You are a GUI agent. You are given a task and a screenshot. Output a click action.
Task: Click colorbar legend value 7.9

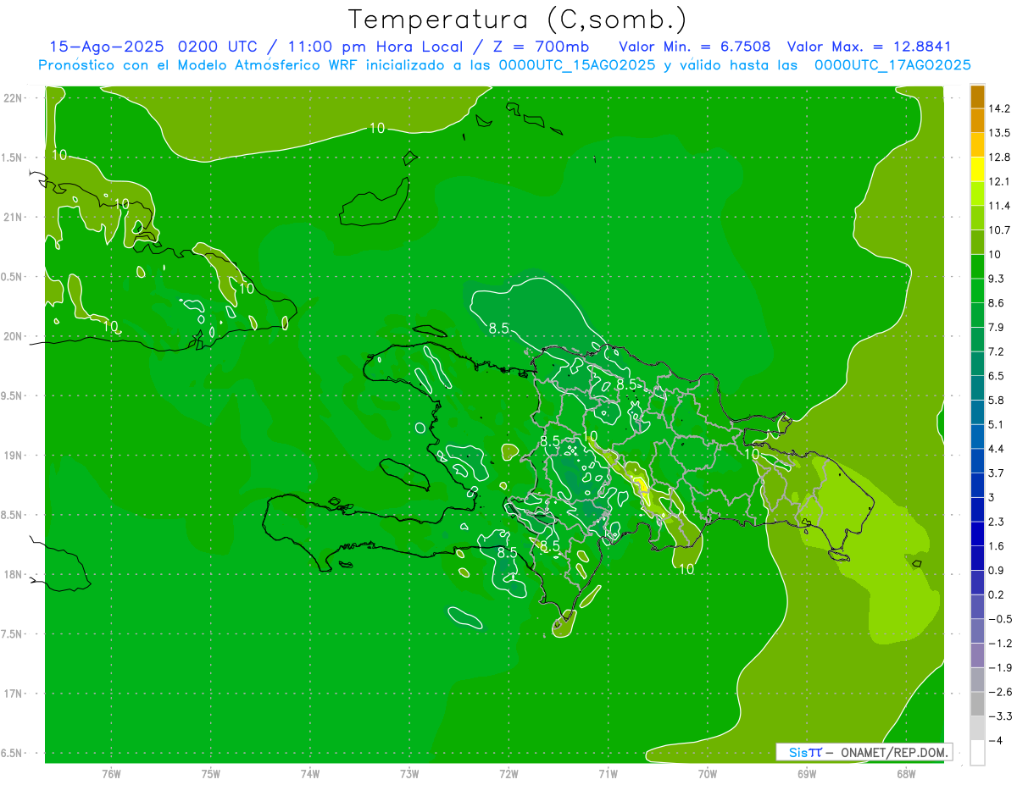point(998,327)
